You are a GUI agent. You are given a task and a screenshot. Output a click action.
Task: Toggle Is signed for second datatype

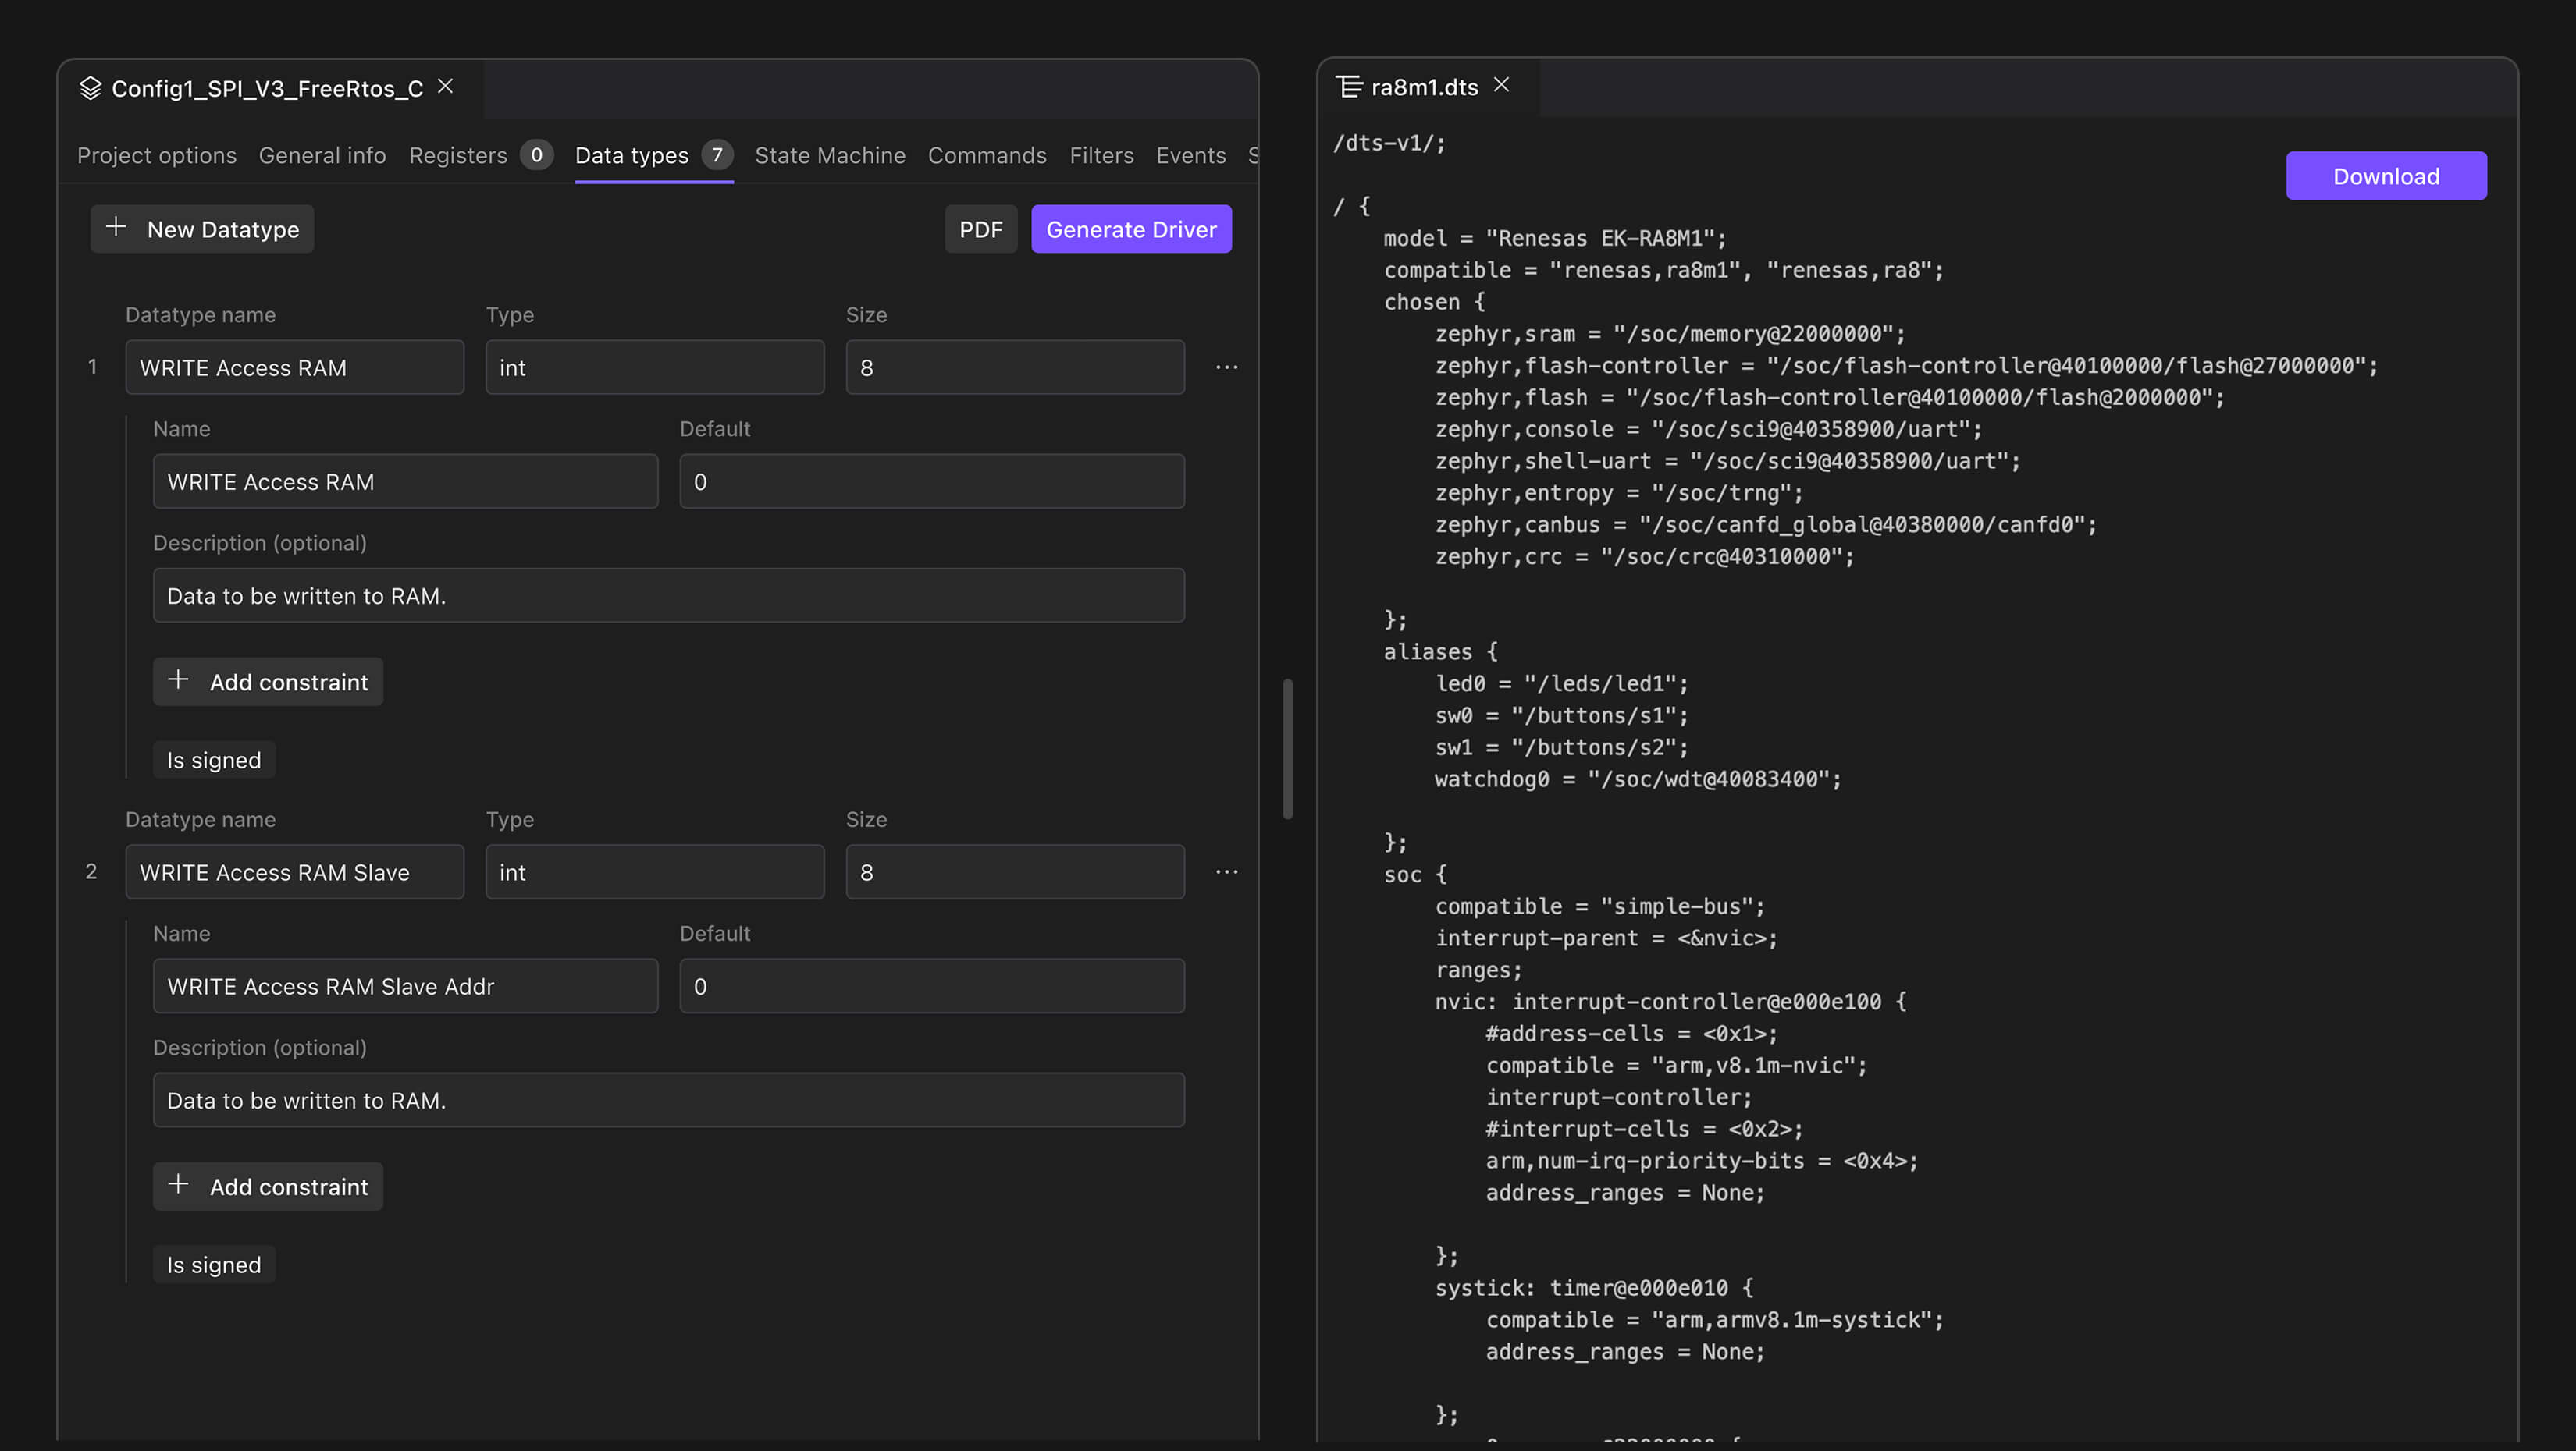214,1265
